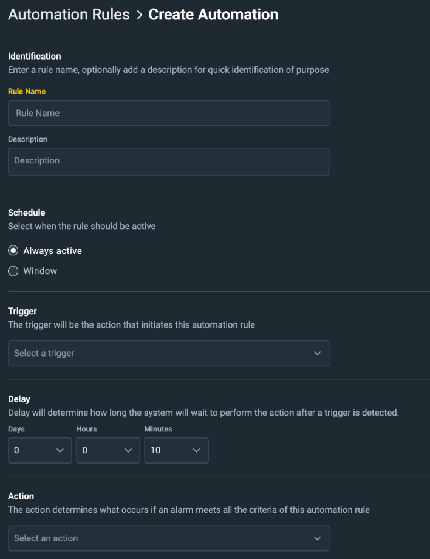The width and height of the screenshot is (430, 559).
Task: Select the Always active radio button
Action: (x=13, y=251)
